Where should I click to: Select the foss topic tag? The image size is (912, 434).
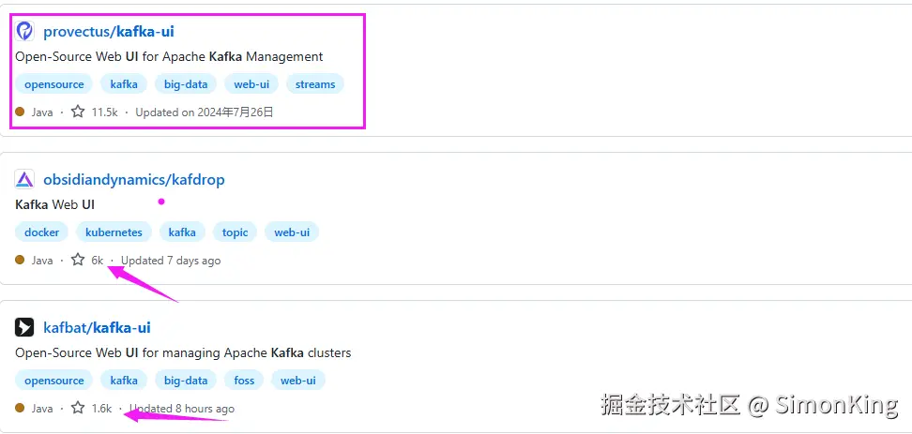pos(247,381)
